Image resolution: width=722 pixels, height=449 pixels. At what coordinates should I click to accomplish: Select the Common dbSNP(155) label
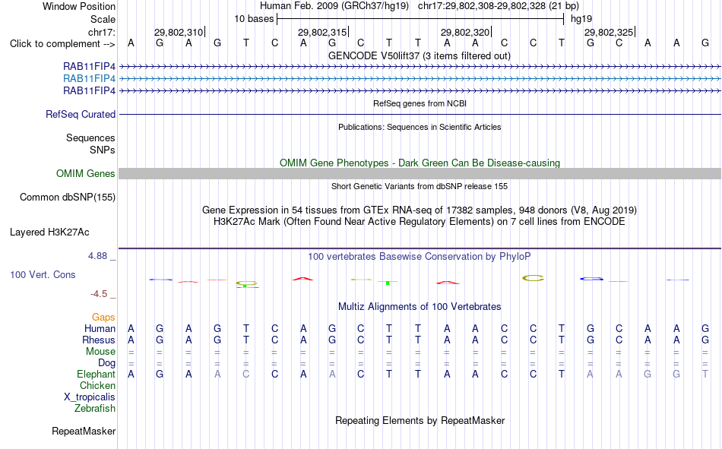coord(67,197)
